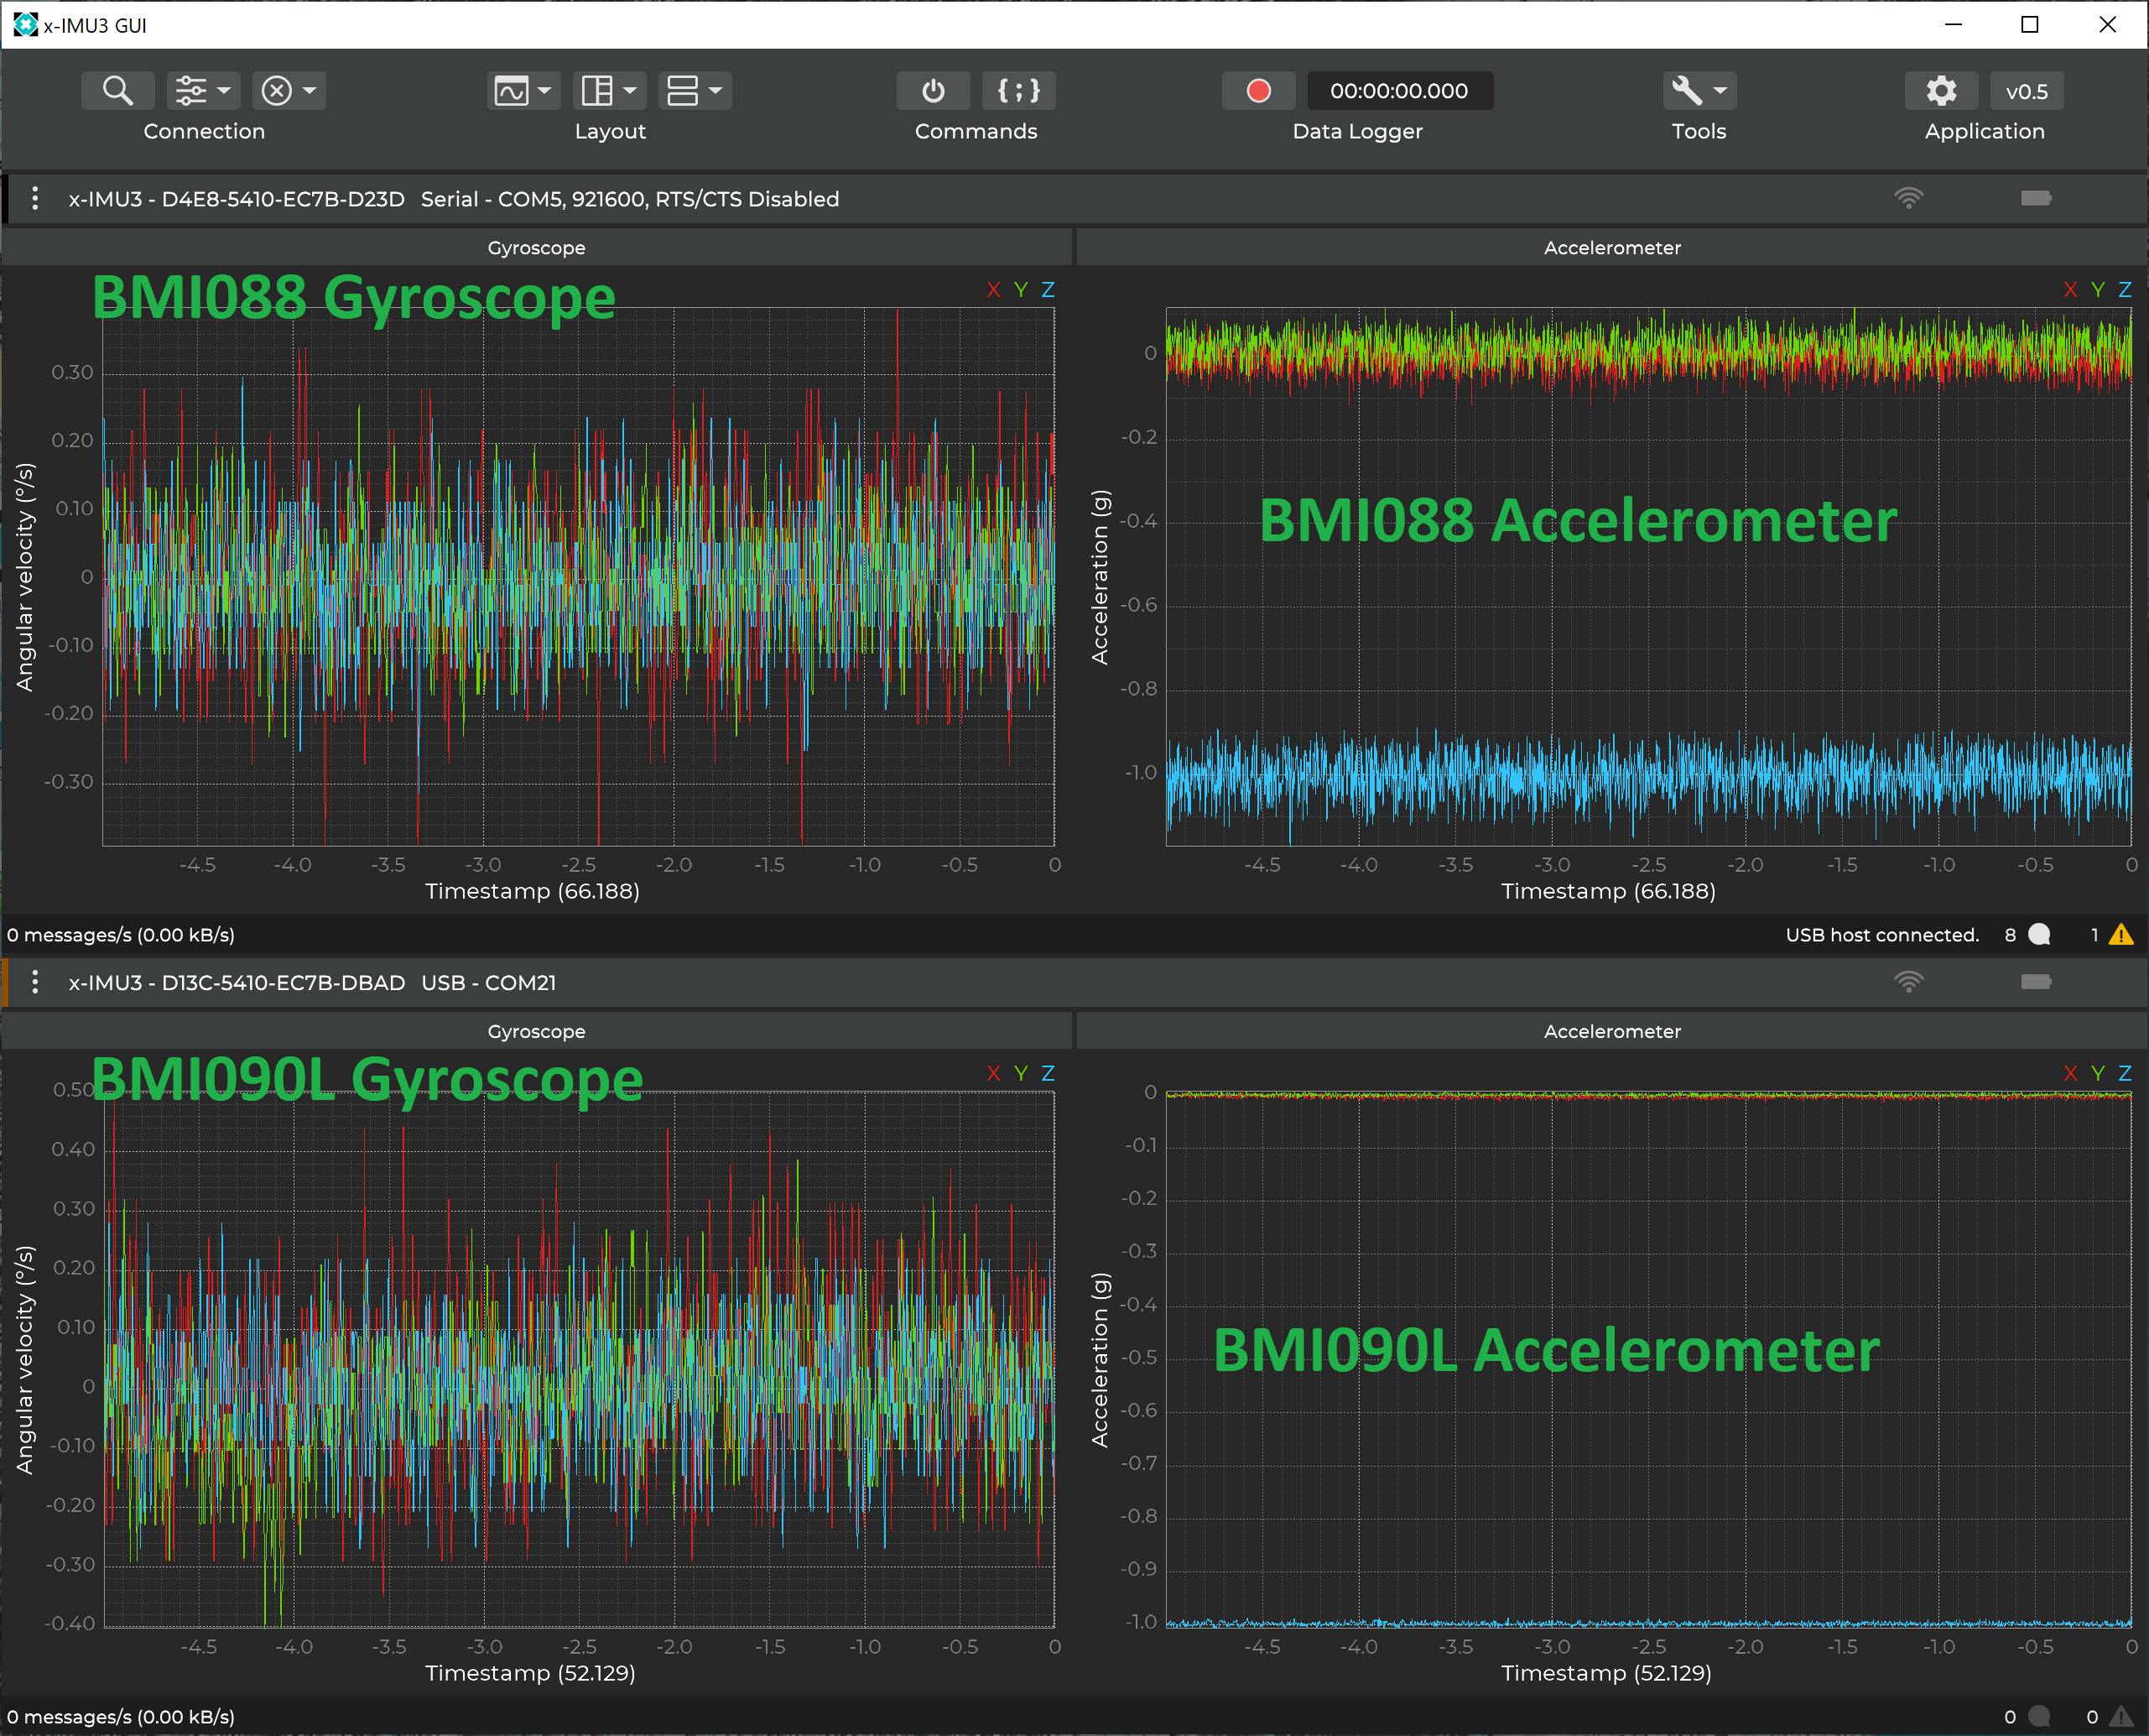The height and width of the screenshot is (1736, 2149).
Task: Click 'Timestamp (66.188)' label under BMI088 gyroscope
Action: [x=532, y=891]
